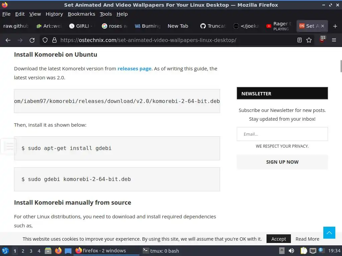The image size is (342, 256).
Task: Launch the file manager from taskbar
Action: pos(48,251)
